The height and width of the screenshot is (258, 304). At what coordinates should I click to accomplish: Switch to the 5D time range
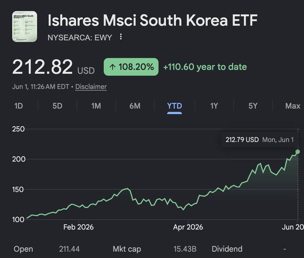[x=57, y=106]
